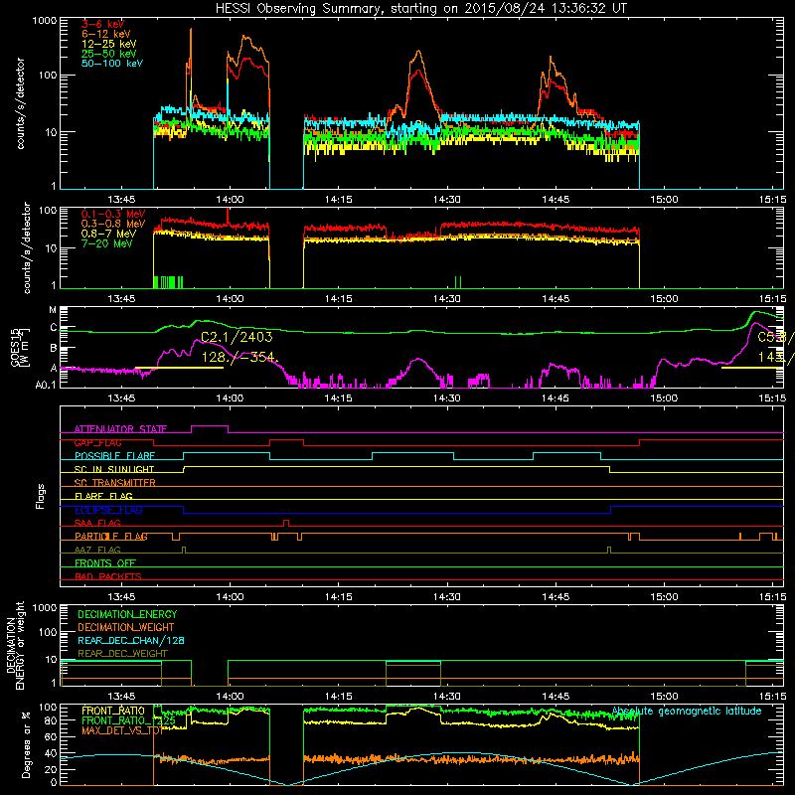Pick the 50-100 keV legend entry
795x795 pixels.
point(112,64)
